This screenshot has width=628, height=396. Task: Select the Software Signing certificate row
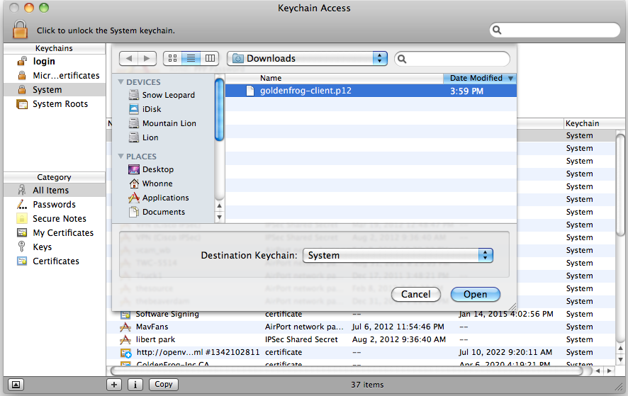(x=361, y=314)
